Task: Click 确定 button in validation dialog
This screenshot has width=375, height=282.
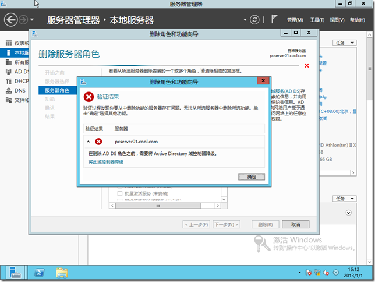Action: click(252, 177)
